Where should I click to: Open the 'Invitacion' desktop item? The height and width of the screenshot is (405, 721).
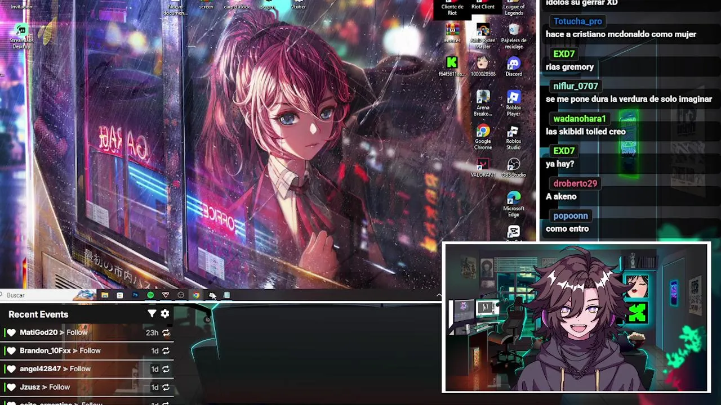point(21,5)
